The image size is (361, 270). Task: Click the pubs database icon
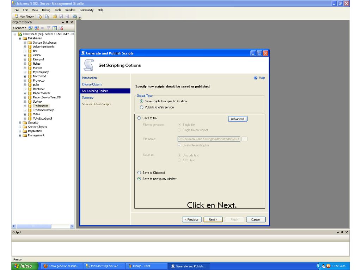click(x=30, y=85)
